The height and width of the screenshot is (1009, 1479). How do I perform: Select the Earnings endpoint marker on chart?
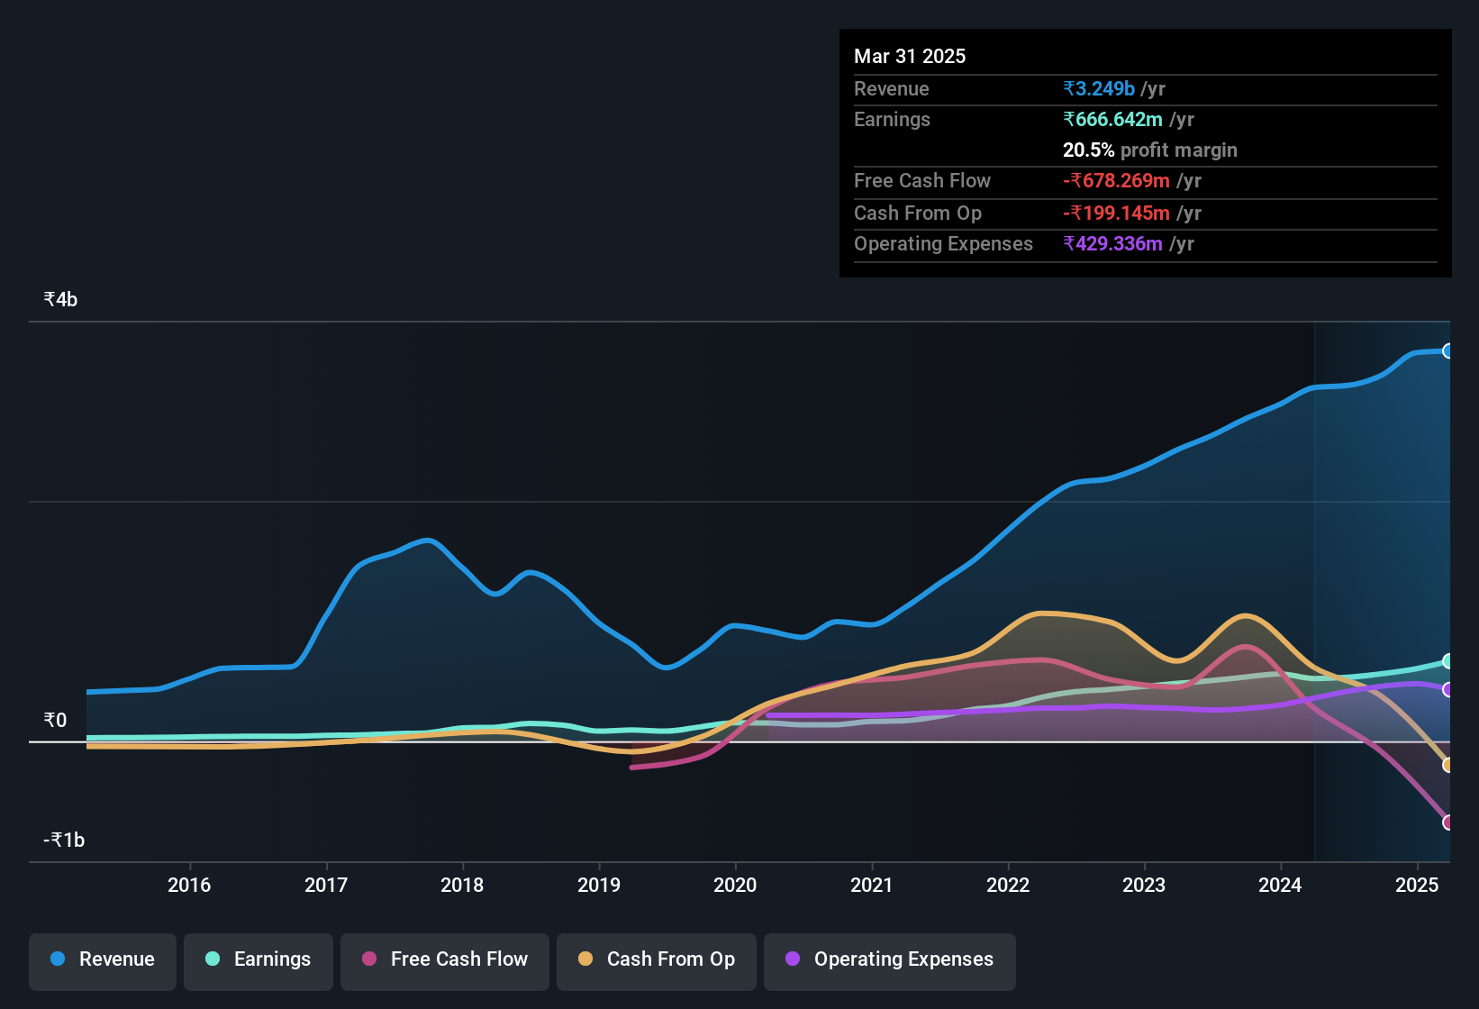pyautogui.click(x=1448, y=661)
